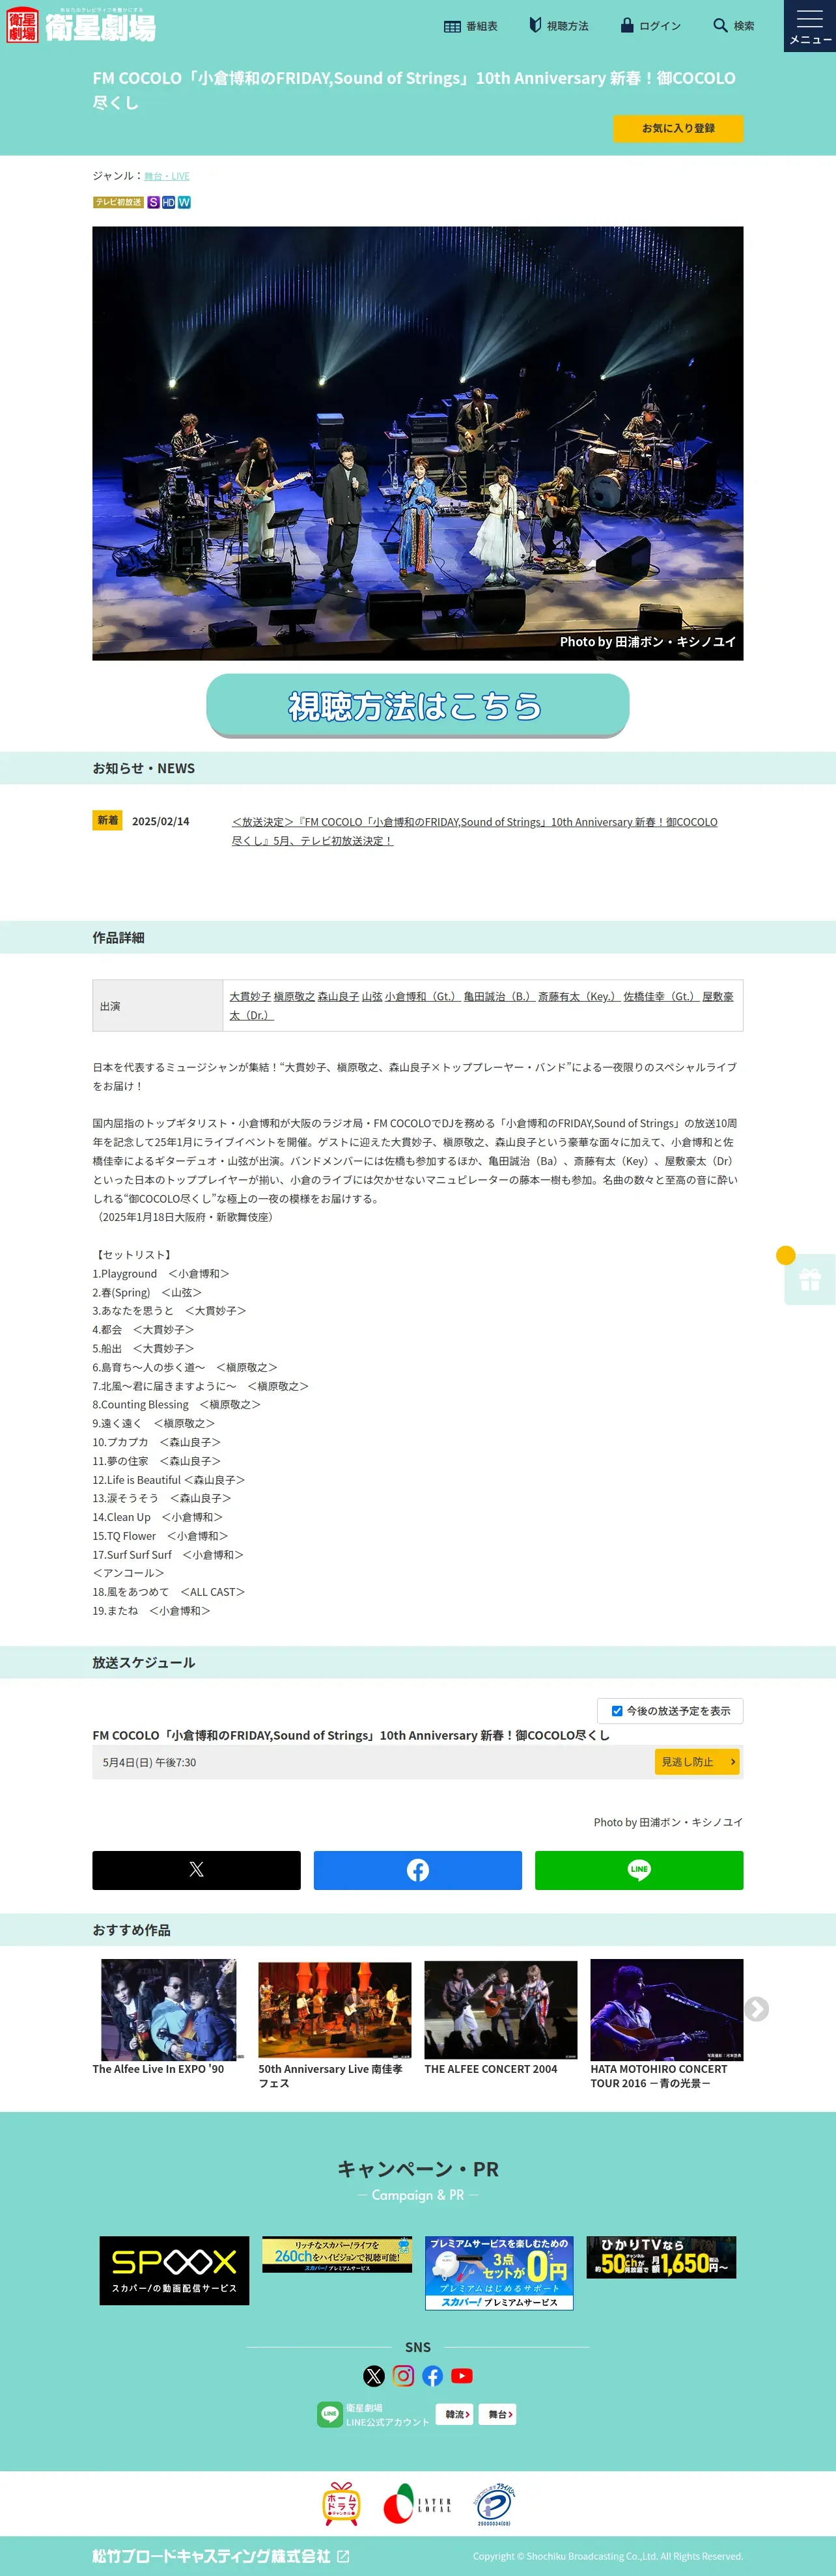Viewport: 836px width, 2576px height.
Task: Open the ホームドラマチャンネル logo
Action: pyautogui.click(x=341, y=2504)
